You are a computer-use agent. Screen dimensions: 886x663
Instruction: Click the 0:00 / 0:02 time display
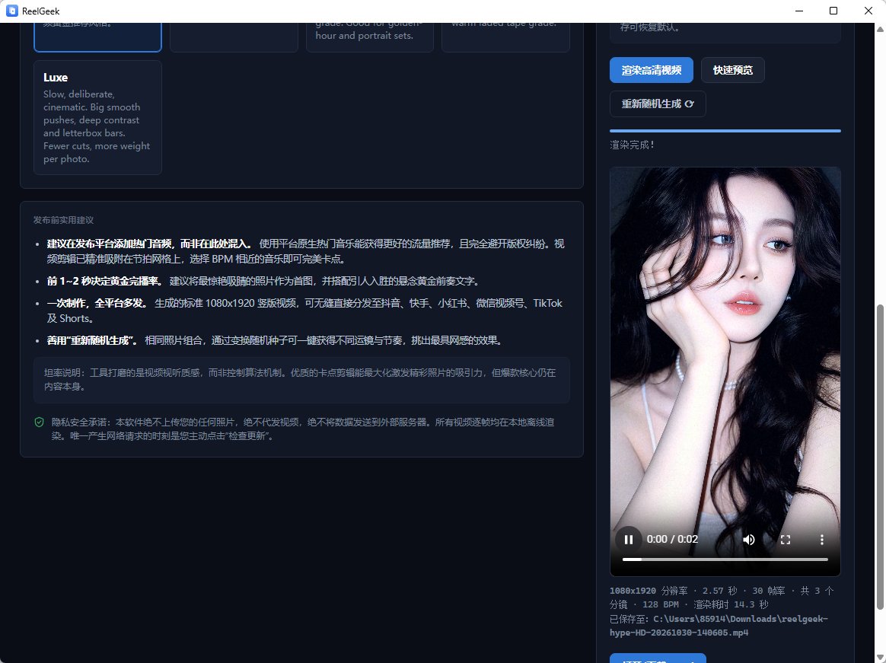[x=672, y=539]
